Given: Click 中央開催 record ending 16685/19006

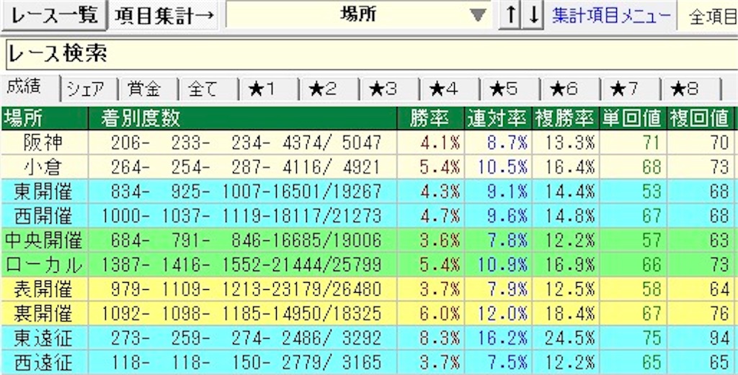Looking at the screenshot, I should [x=246, y=241].
